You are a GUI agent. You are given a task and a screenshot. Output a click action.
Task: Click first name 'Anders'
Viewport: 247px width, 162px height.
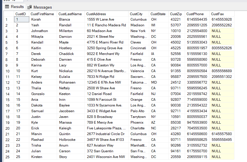point(43,82)
